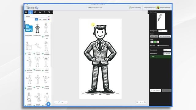Click the user profile avatar
Image resolution: width=196 pixels, height=110 pixels.
coord(158,8)
